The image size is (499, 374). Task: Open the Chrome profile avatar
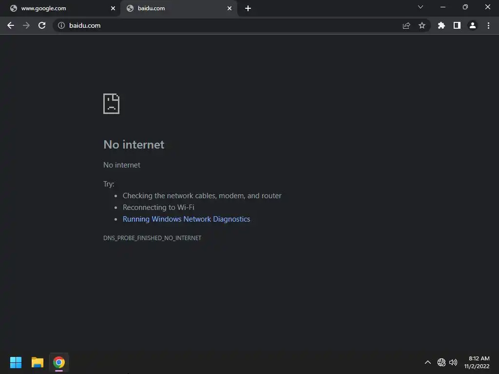point(473,25)
